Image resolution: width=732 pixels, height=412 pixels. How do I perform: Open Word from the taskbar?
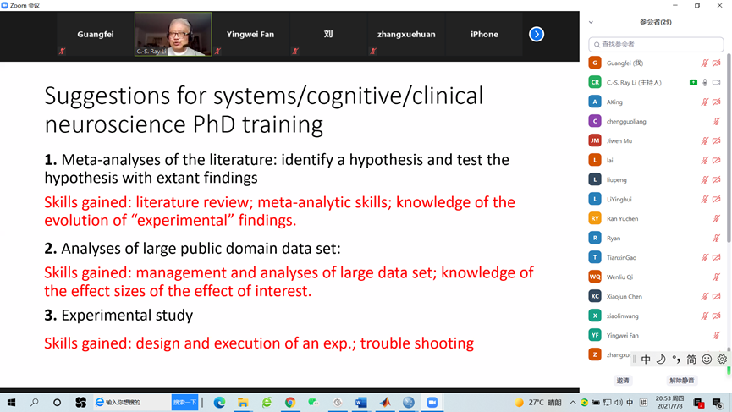361,403
